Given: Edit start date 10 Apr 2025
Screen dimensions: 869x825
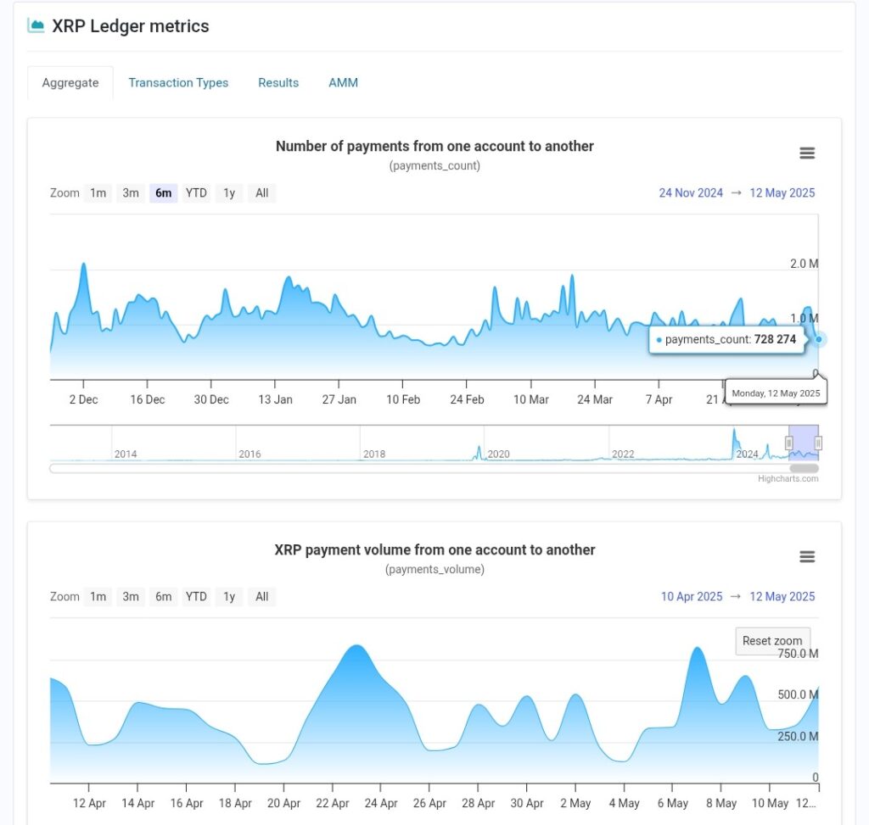Looking at the screenshot, I should pos(692,596).
